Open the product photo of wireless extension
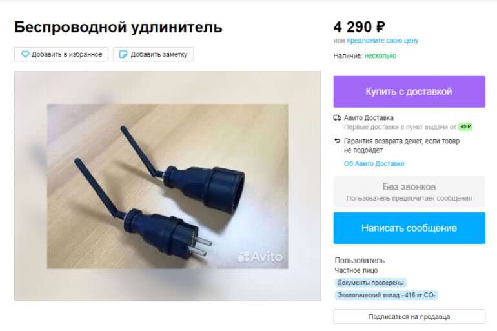Screen dimensions: 497x331 [x=168, y=186]
